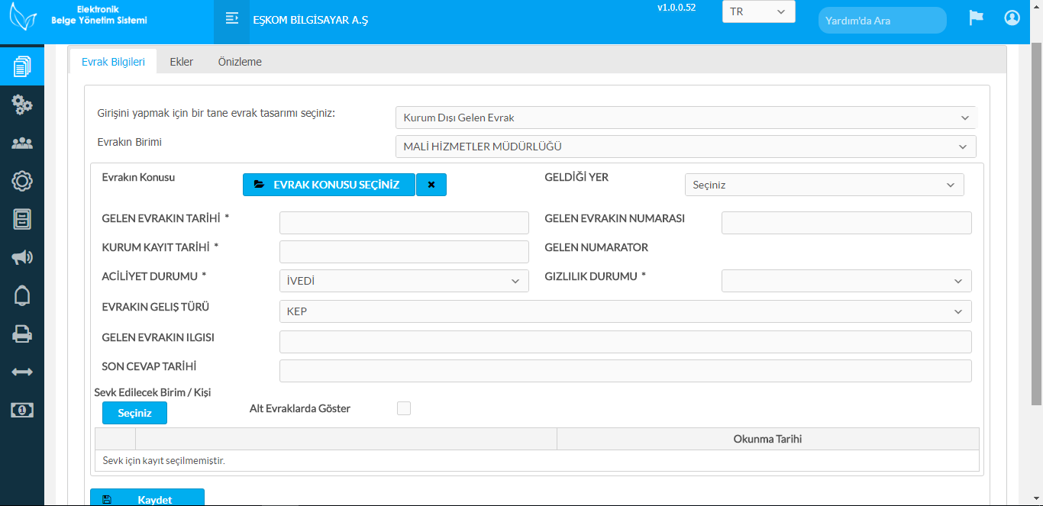The height and width of the screenshot is (506, 1043).
Task: Expand the evrak tasarımı dropdown
Action: pos(686,118)
